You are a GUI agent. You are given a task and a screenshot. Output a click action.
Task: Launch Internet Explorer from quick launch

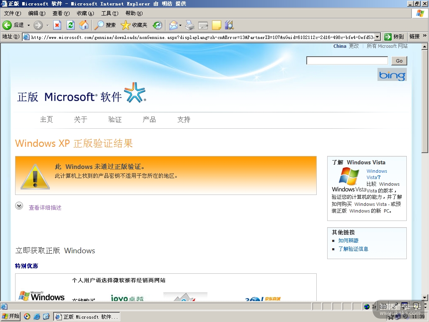coord(37,317)
